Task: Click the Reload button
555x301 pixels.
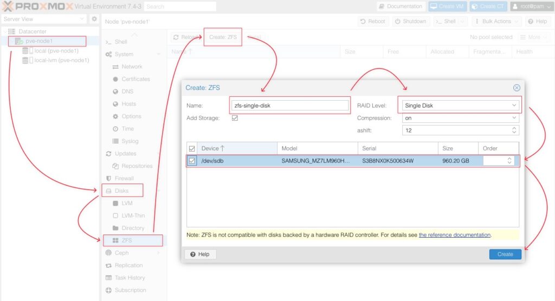Action: click(x=186, y=37)
